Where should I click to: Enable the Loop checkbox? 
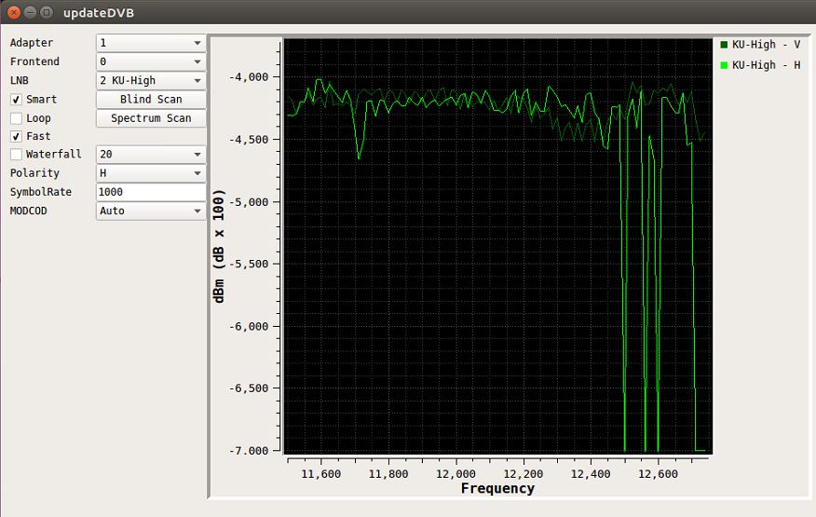click(16, 118)
